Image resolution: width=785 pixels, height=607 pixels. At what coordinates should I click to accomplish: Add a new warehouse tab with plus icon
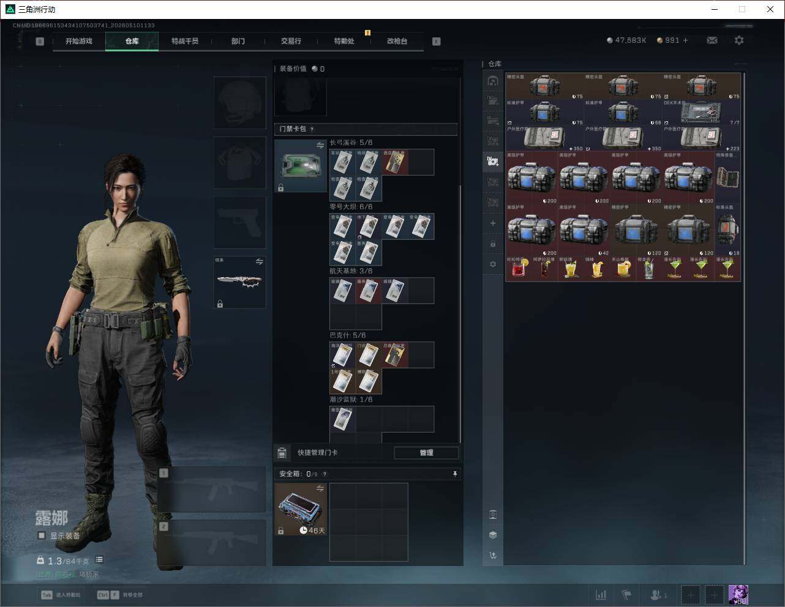[493, 223]
